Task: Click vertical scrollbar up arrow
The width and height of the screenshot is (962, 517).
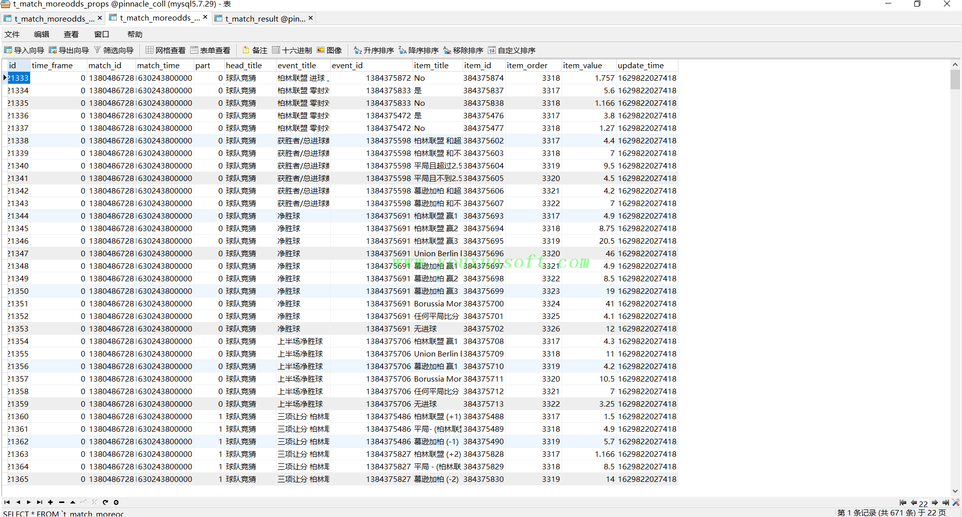Action: [x=955, y=65]
